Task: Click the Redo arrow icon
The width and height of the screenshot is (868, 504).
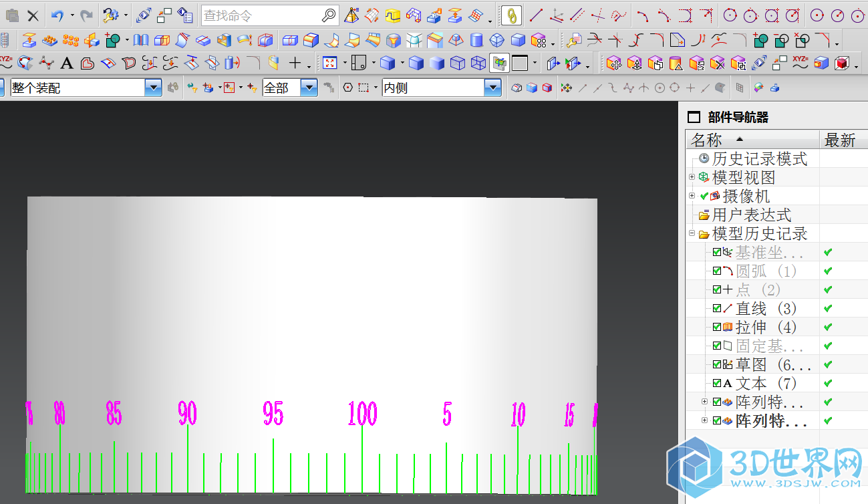Action: click(86, 15)
